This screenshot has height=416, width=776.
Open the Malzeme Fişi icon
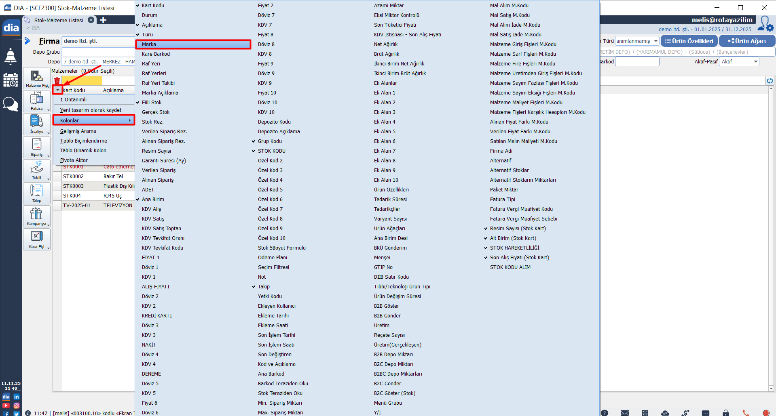click(36, 78)
